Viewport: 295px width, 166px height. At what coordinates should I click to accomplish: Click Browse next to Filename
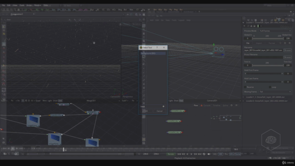click(x=288, y=50)
